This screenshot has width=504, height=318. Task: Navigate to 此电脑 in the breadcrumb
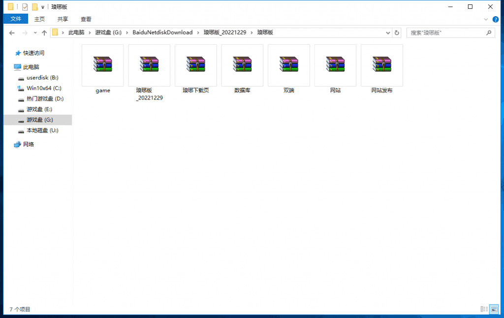[76, 32]
